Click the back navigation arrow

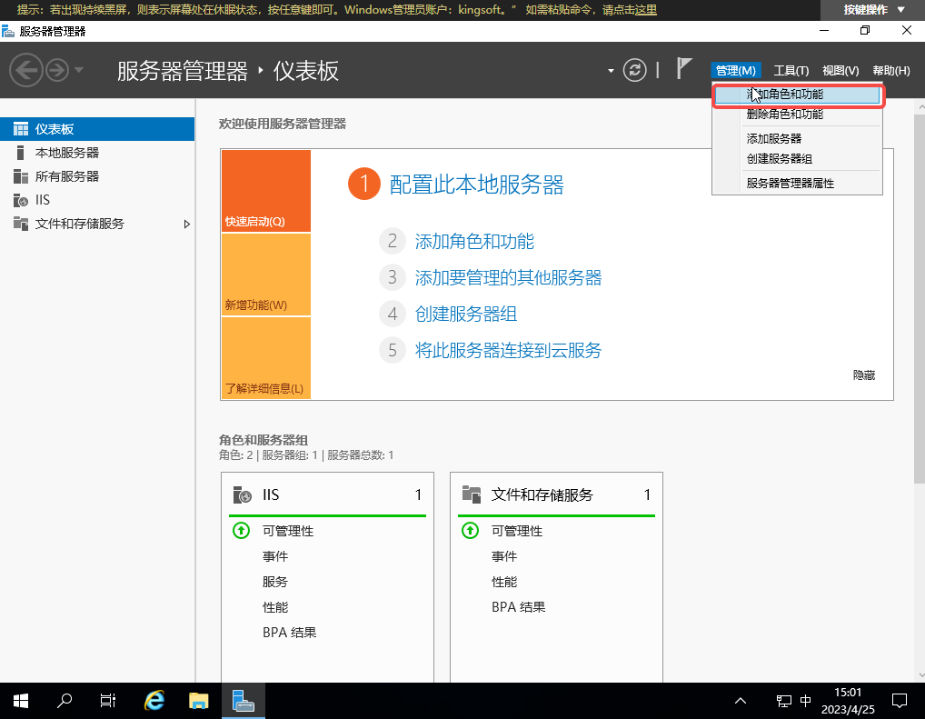click(x=25, y=71)
